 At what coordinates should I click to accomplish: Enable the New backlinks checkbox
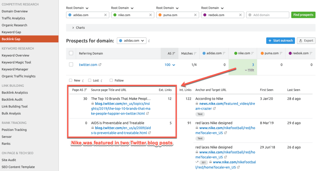[71, 80]
